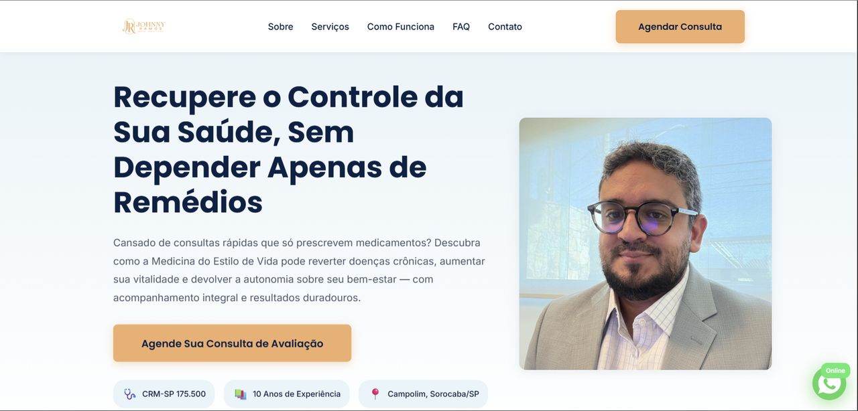Click Agende Sua Consulta de Avaliação
Viewport: 858px width, 411px height.
tap(232, 343)
